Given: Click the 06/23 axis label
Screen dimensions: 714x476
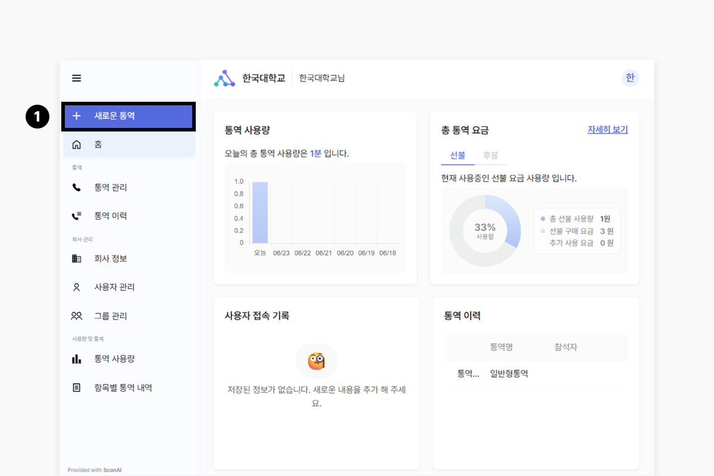Looking at the screenshot, I should coord(281,253).
